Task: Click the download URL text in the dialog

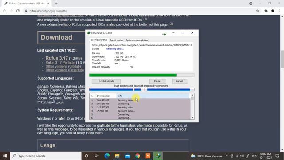Action: coord(142,45)
